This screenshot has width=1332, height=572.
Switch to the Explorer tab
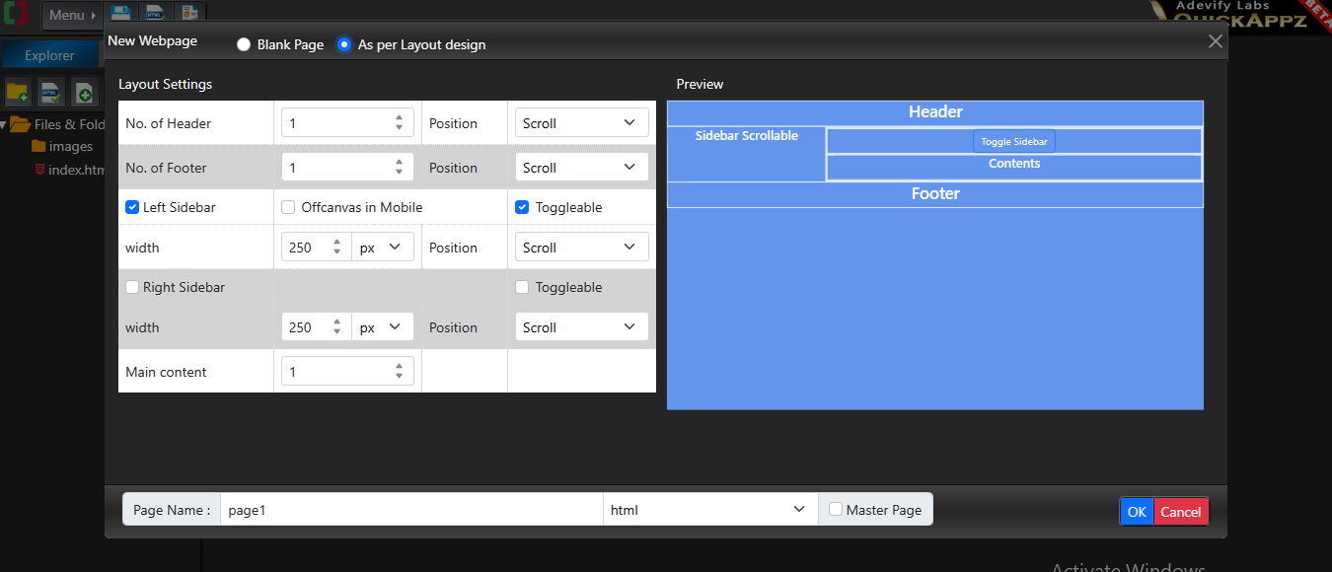point(49,55)
